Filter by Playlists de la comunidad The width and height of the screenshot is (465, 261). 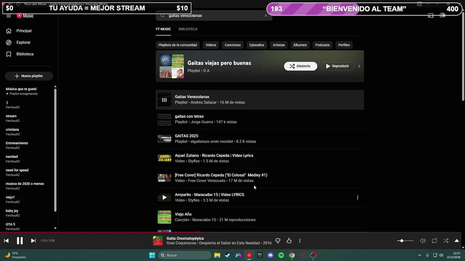178,45
